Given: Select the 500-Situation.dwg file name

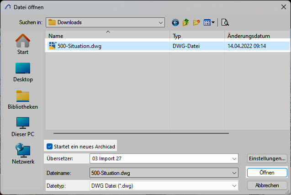Looking at the screenshot, I should pos(79,46).
